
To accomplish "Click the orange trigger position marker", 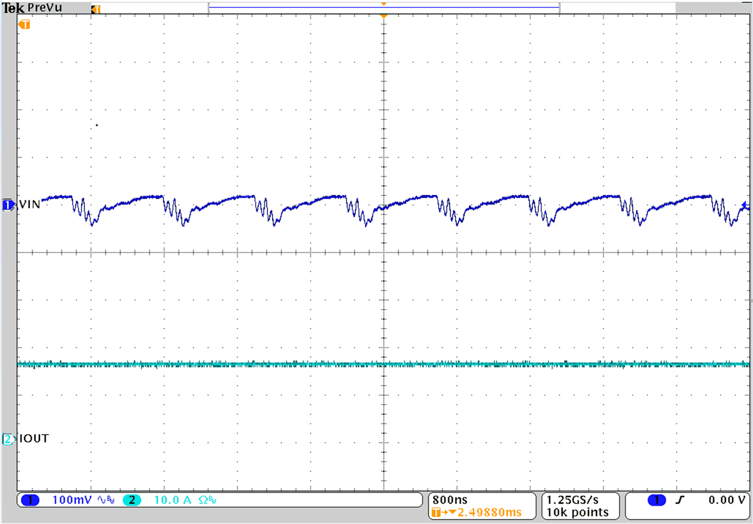I will coord(384,15).
